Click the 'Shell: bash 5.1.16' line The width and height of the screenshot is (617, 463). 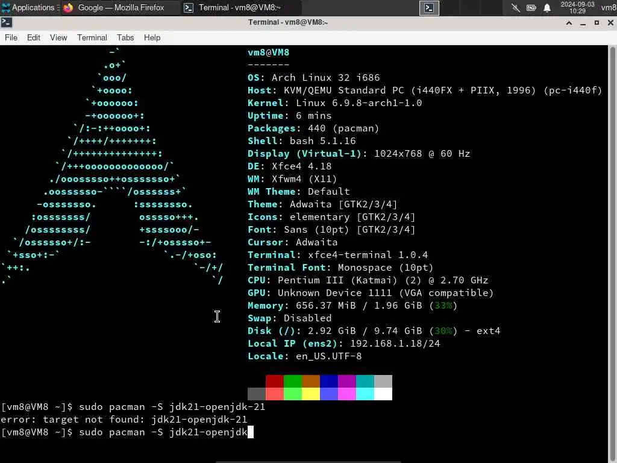click(301, 141)
